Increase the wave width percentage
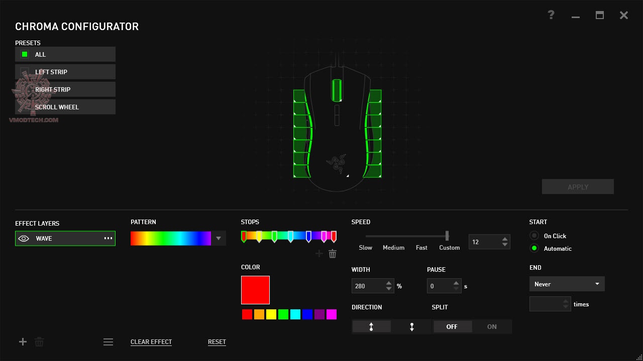 (389, 283)
